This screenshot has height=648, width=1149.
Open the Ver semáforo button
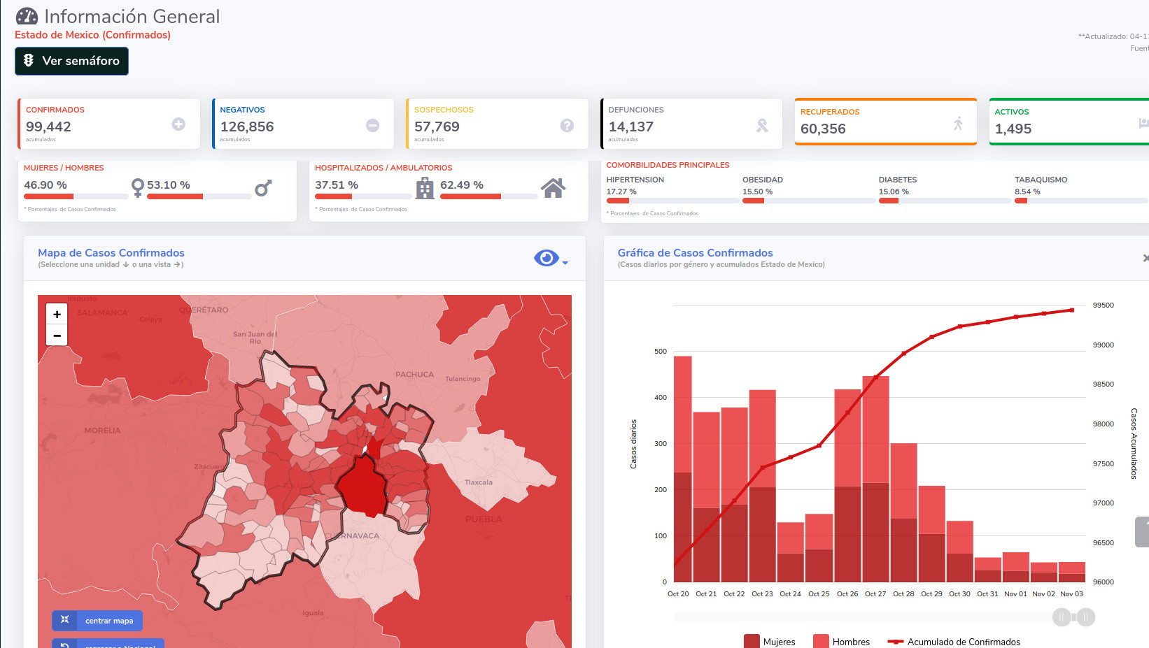[71, 61]
